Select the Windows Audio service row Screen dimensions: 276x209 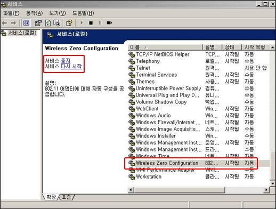199,116
